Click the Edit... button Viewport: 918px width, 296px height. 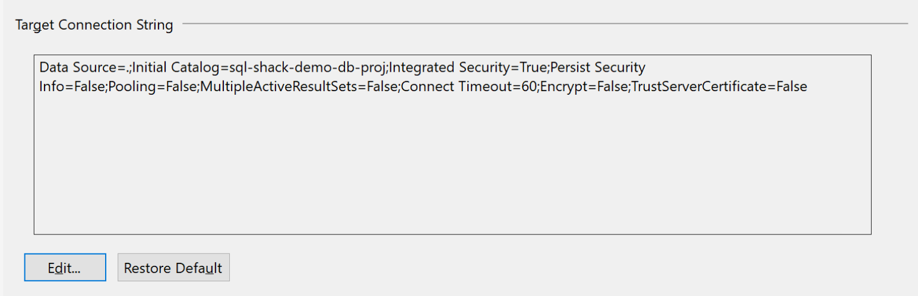pos(65,268)
